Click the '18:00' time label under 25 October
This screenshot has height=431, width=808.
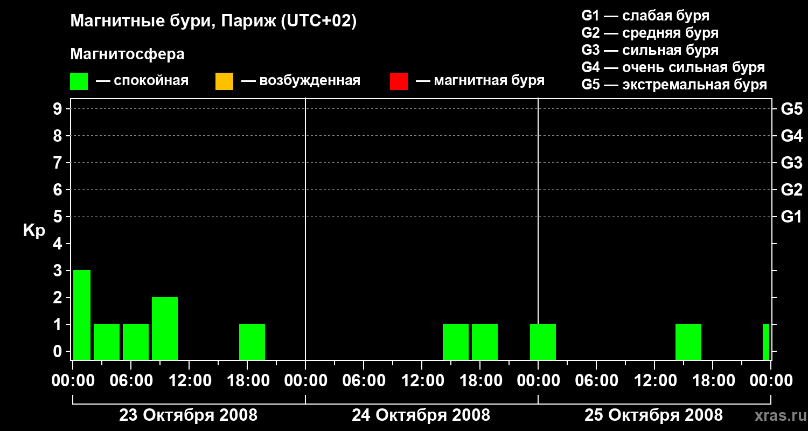[x=713, y=381]
